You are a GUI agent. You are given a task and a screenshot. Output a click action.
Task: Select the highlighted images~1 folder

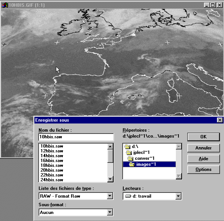coord(146,164)
